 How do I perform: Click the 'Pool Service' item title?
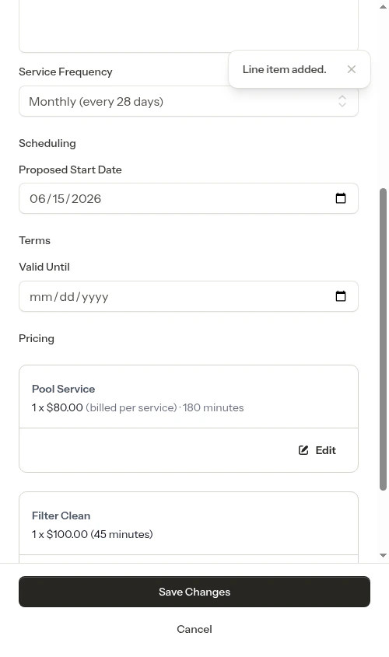[x=63, y=389]
